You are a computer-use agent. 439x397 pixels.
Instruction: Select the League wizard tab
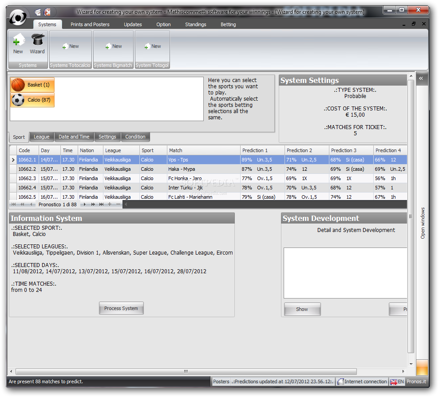pos(41,137)
